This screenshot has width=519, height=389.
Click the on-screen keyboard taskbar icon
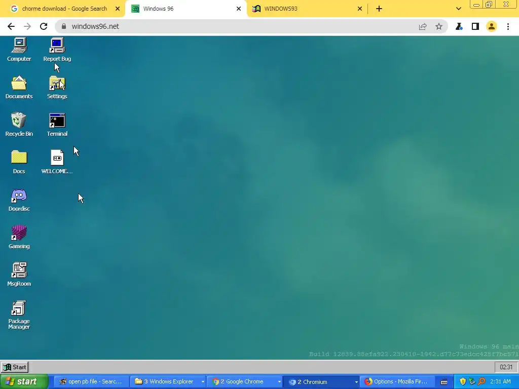coord(444,382)
